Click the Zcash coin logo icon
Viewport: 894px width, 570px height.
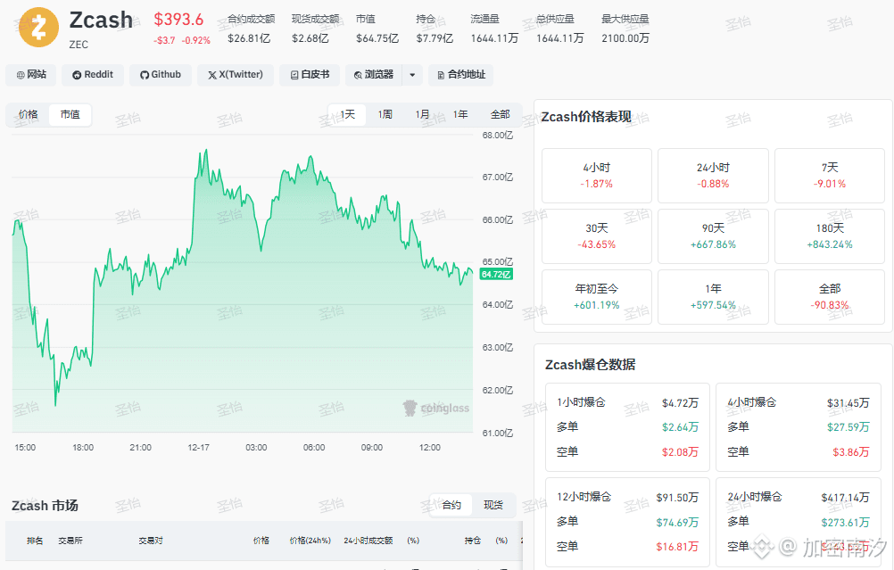point(38,27)
